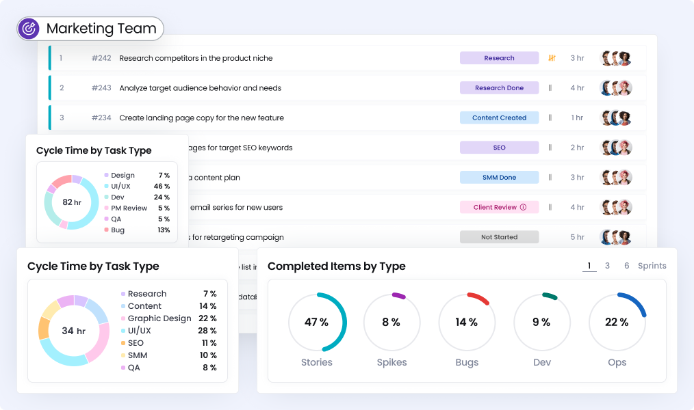Open assignee avatars on task #242
Image resolution: width=694 pixels, height=410 pixels.
[615, 58]
